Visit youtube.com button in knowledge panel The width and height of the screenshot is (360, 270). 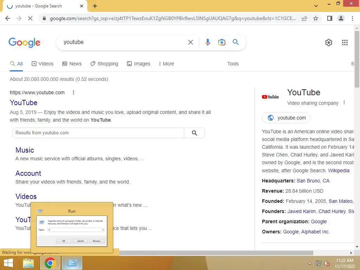point(286,118)
